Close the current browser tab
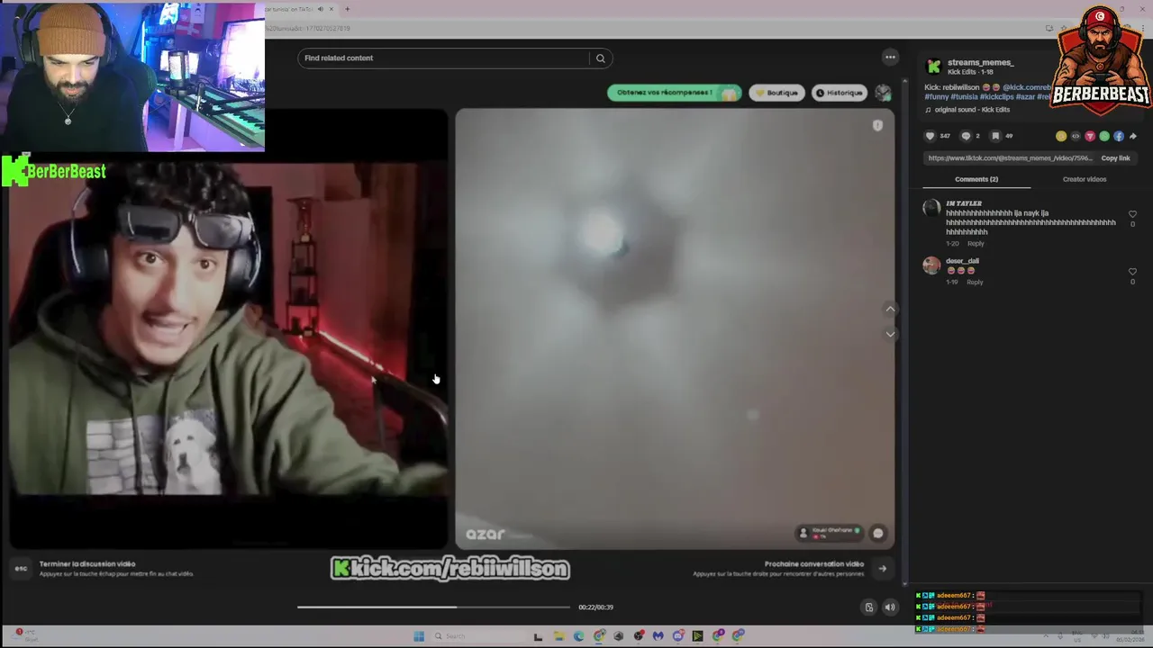Screen dimensions: 1153x648 pos(331,9)
